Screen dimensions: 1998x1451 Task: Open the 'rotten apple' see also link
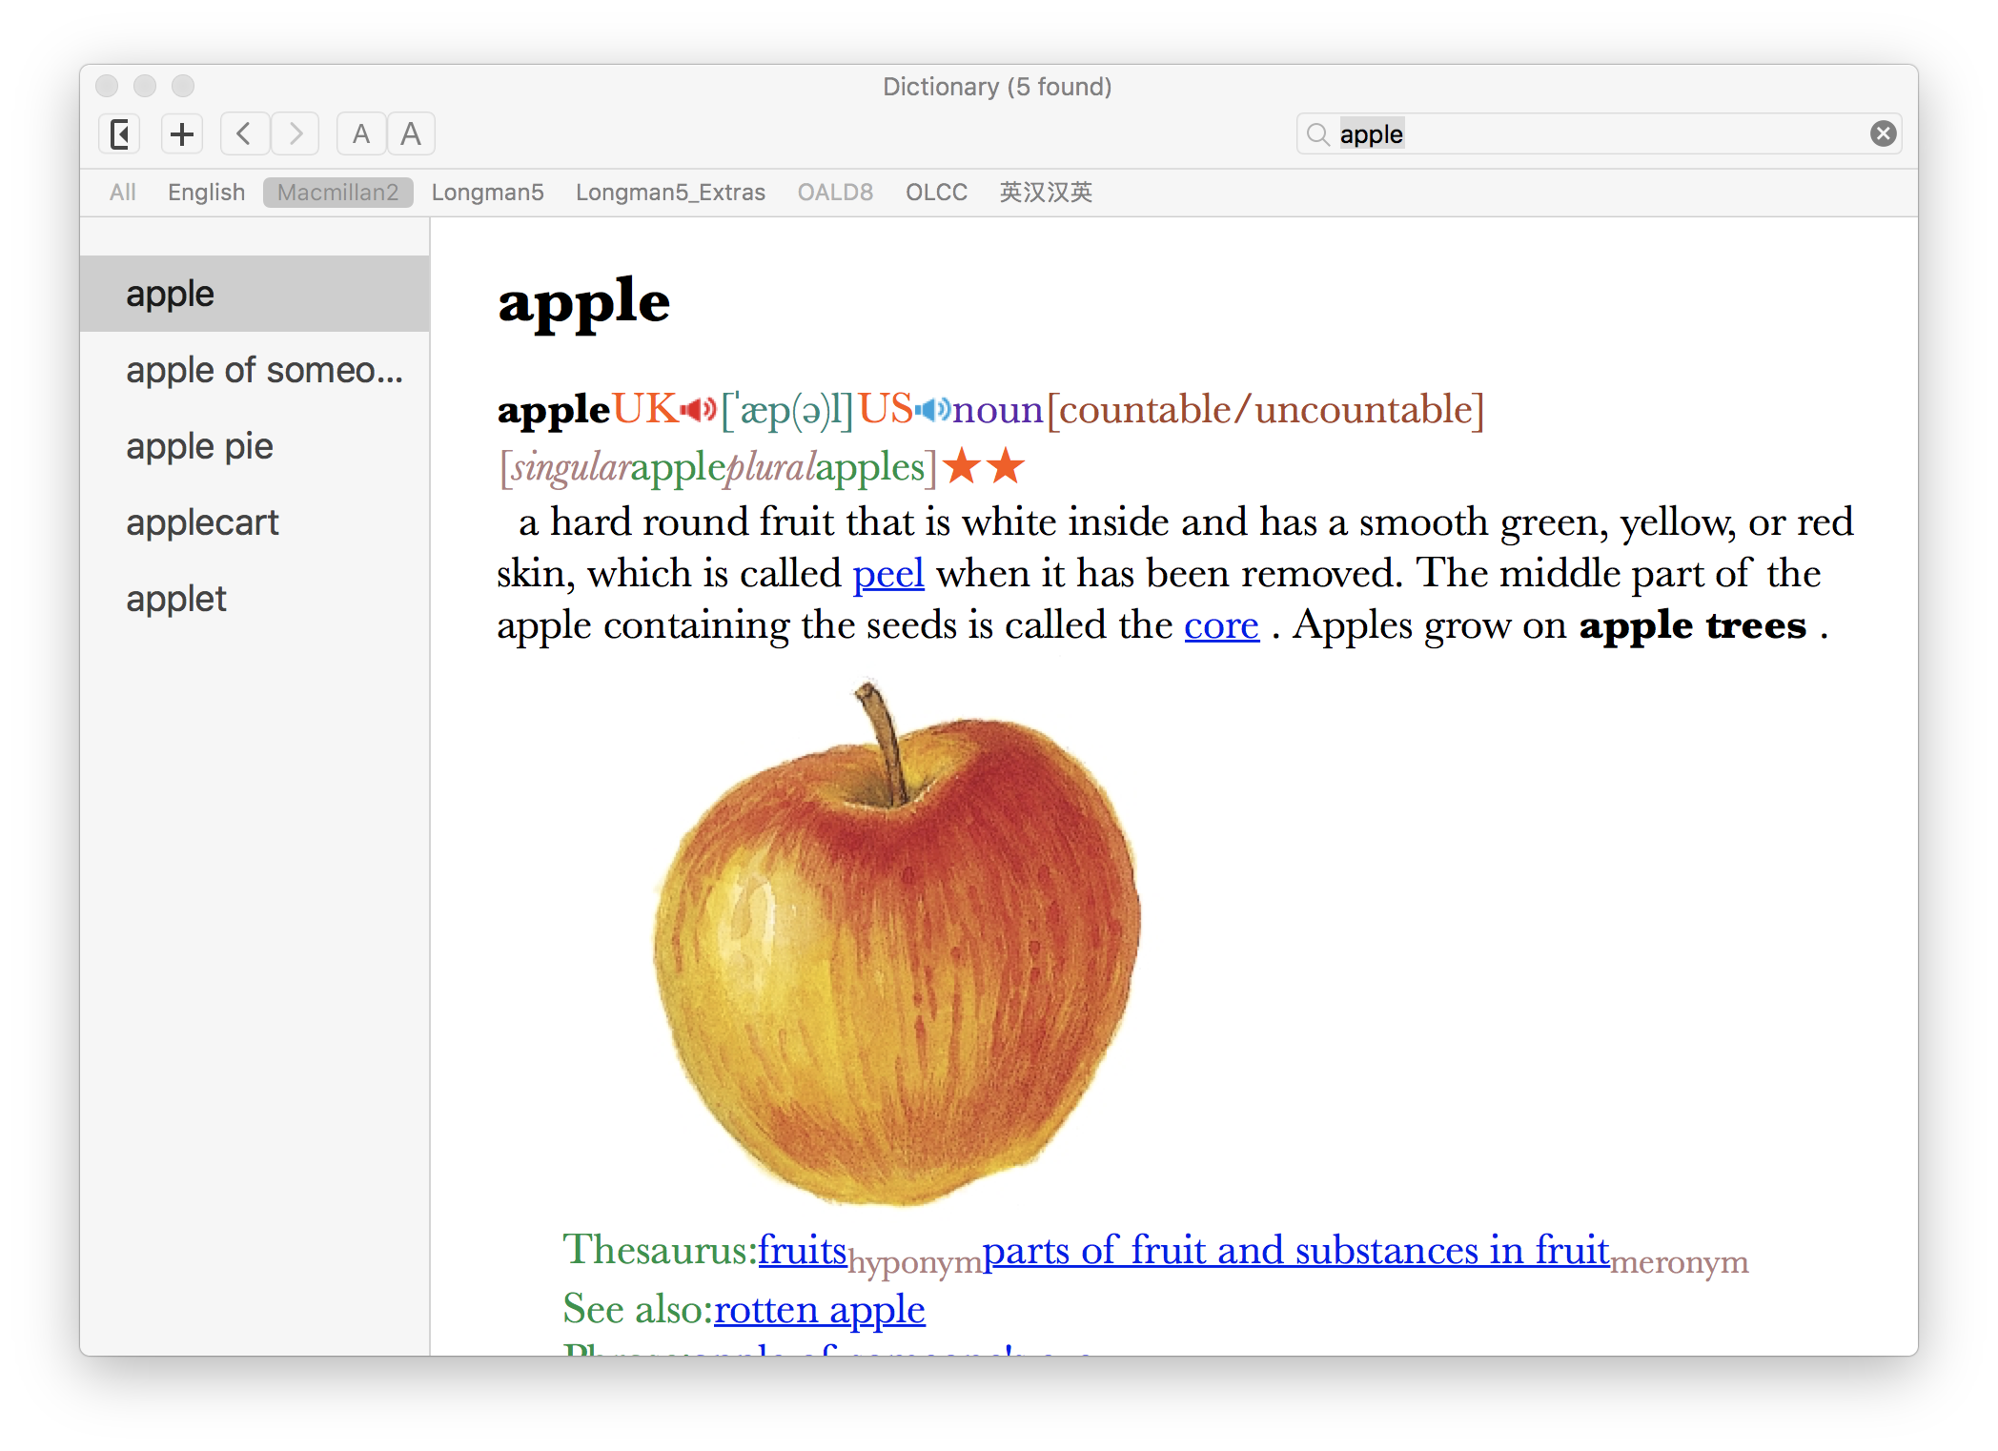[x=819, y=1309]
